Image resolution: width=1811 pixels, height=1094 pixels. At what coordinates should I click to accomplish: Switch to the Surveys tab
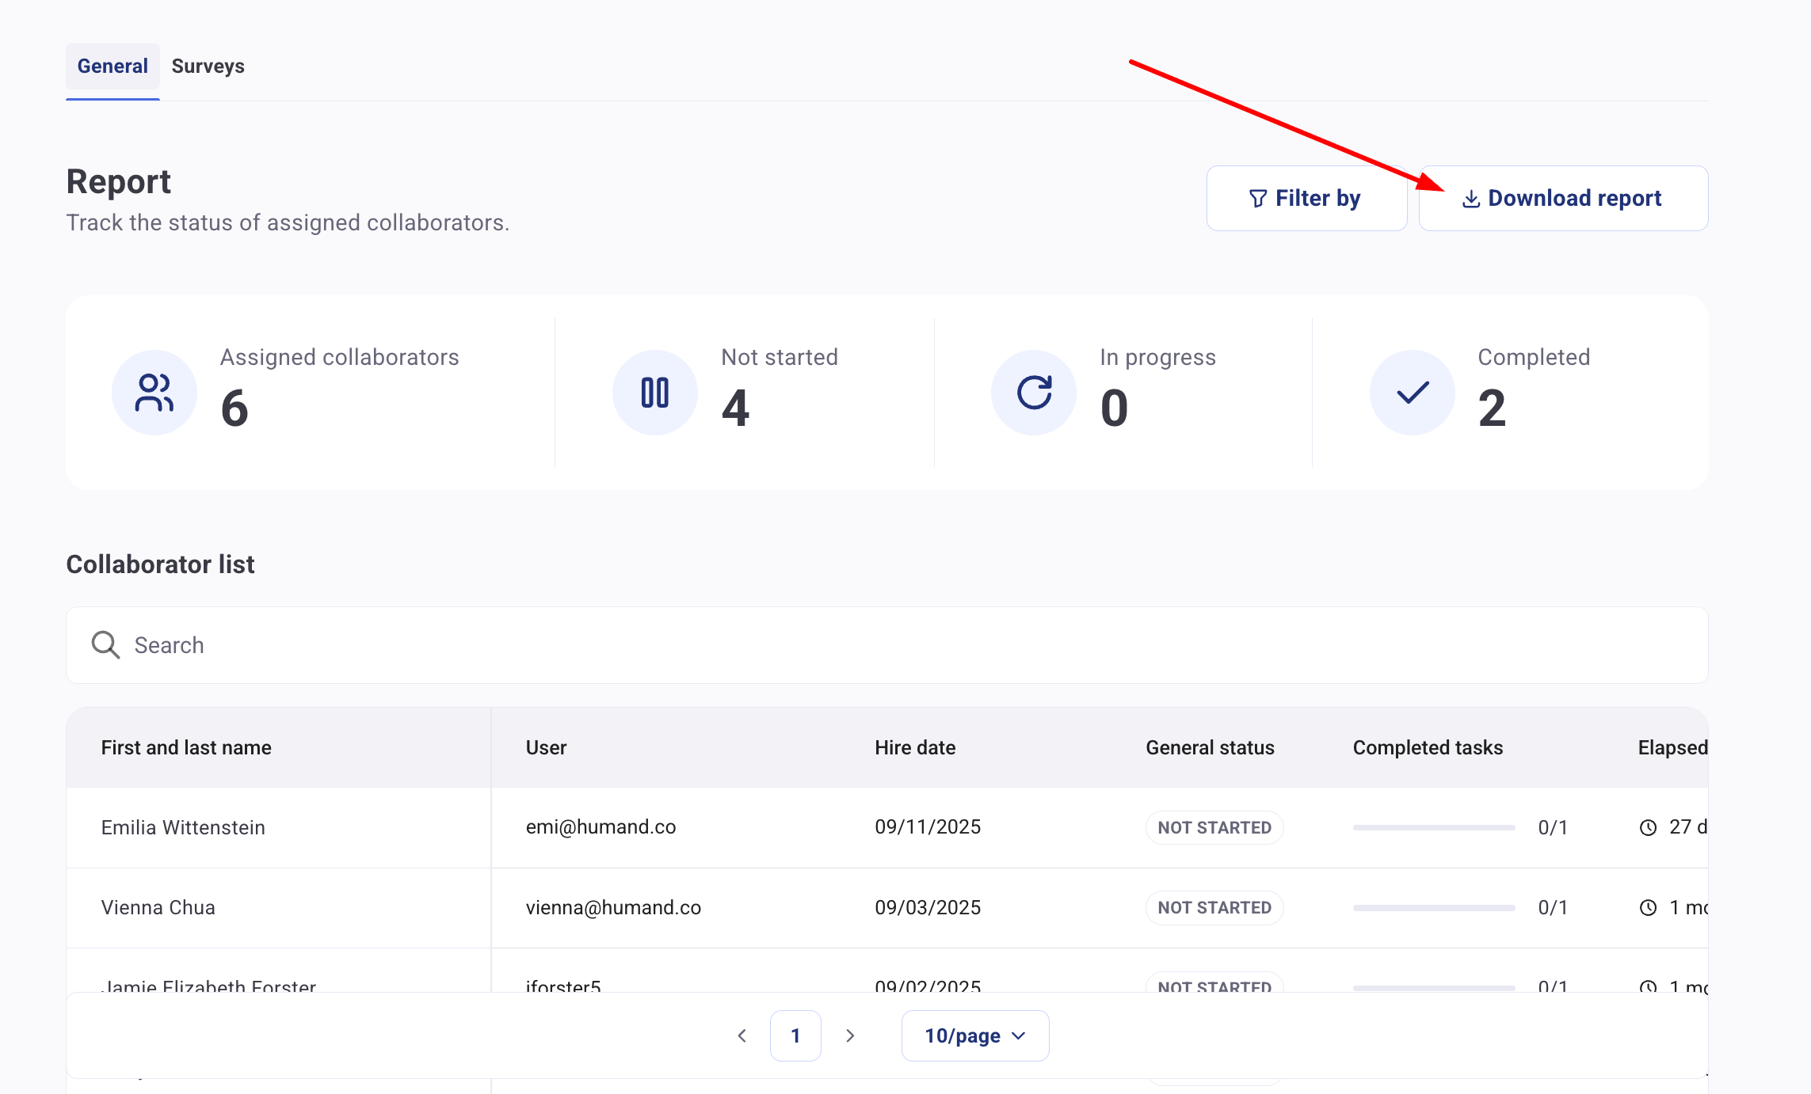(208, 66)
